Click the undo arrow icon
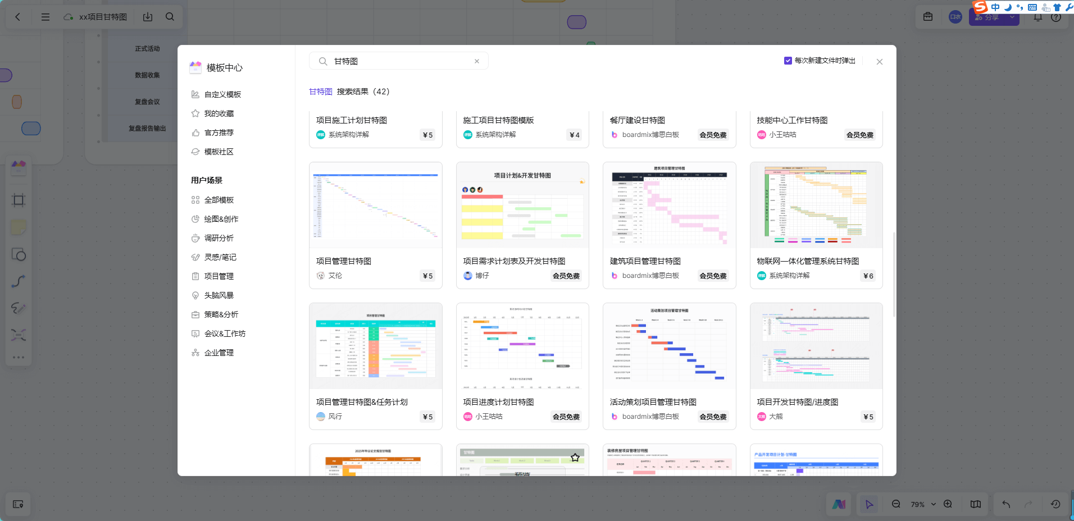1074x521 pixels. pos(1006,504)
